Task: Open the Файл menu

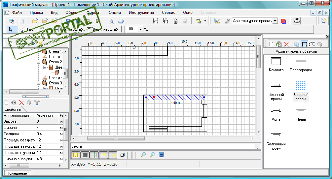Action: pyautogui.click(x=17, y=13)
